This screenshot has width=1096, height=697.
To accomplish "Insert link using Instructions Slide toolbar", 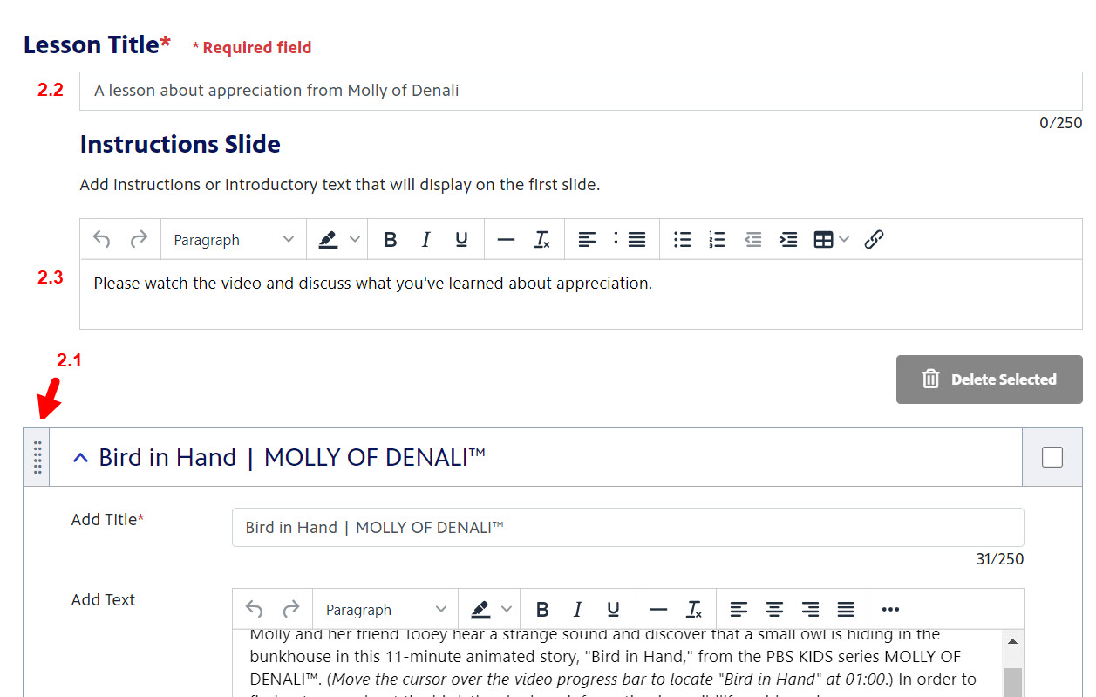I will pyautogui.click(x=874, y=240).
